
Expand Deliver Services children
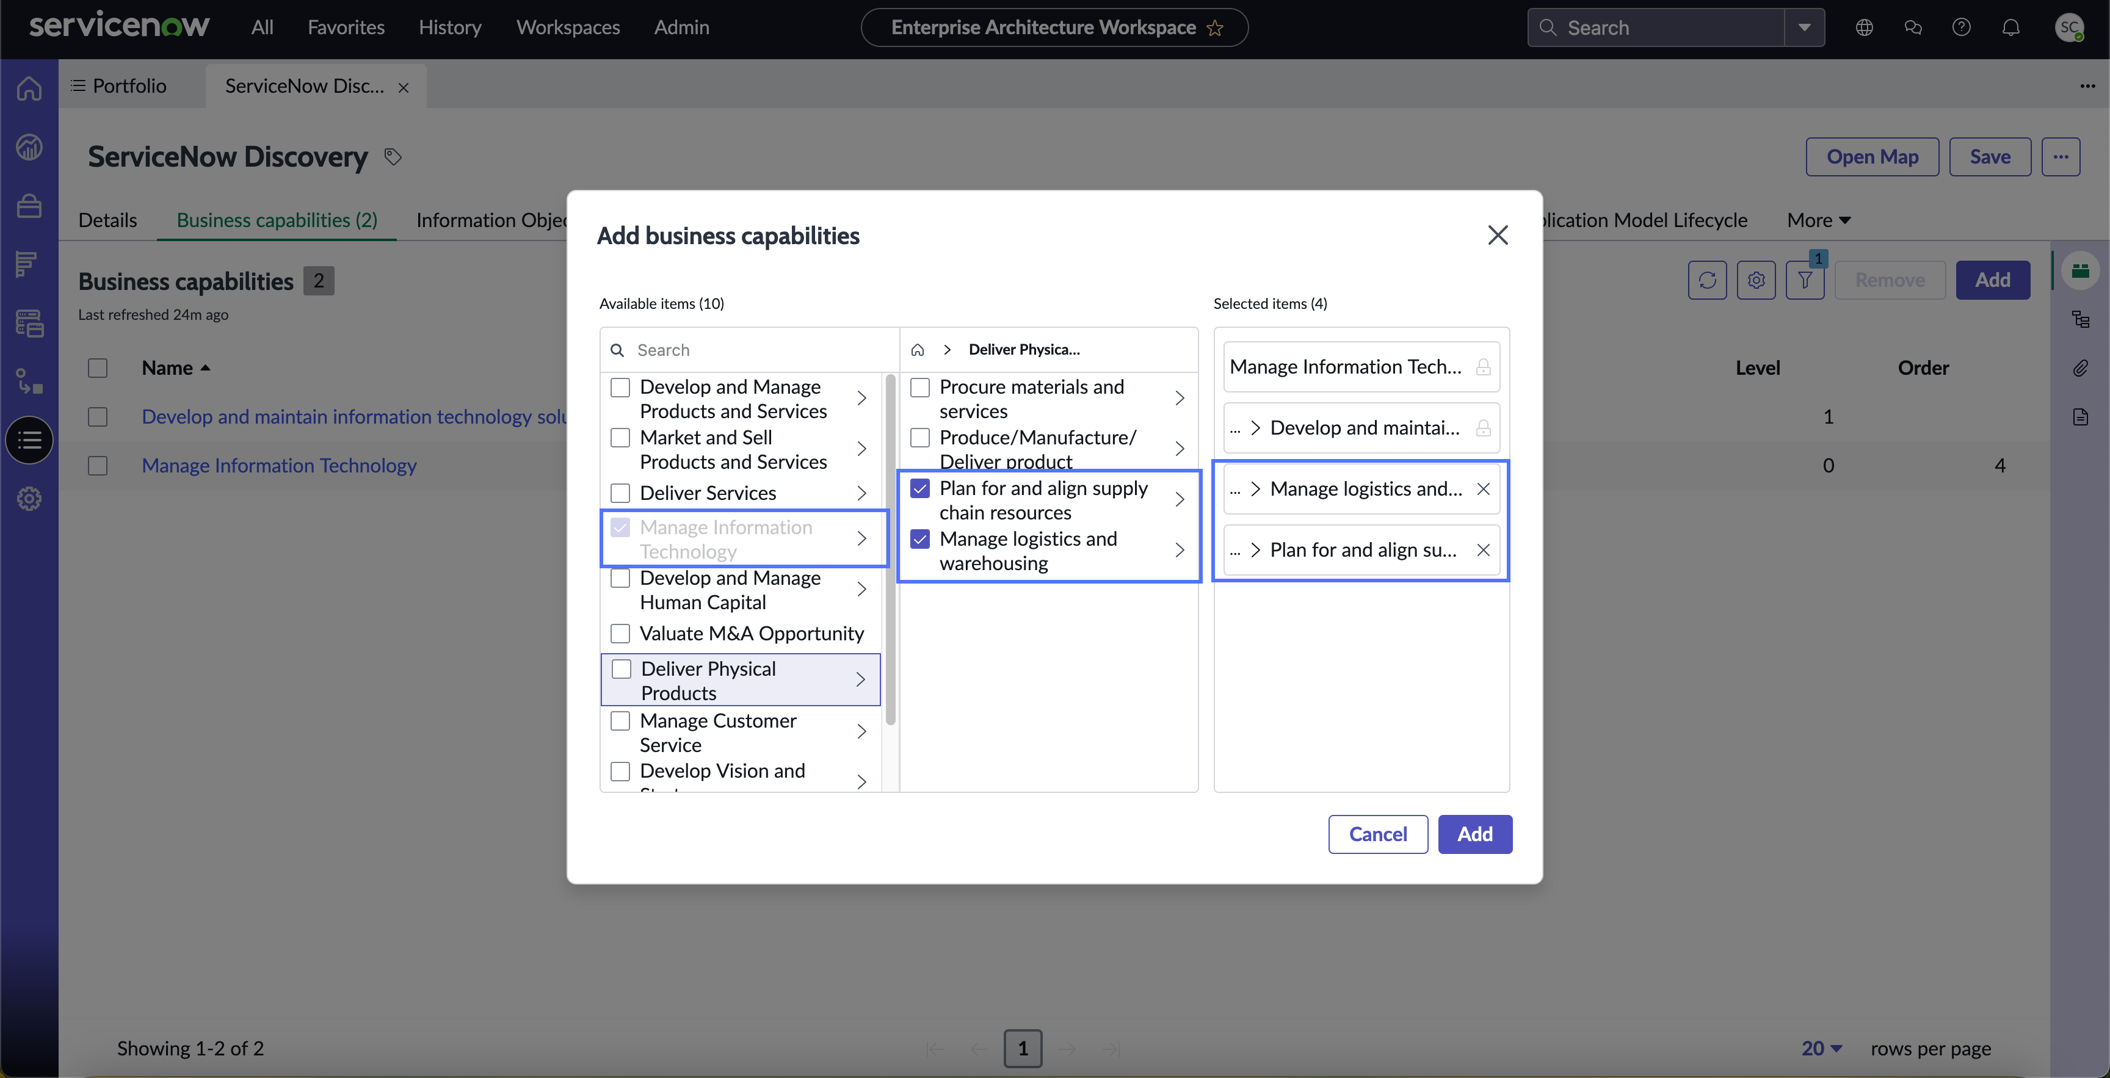(861, 493)
